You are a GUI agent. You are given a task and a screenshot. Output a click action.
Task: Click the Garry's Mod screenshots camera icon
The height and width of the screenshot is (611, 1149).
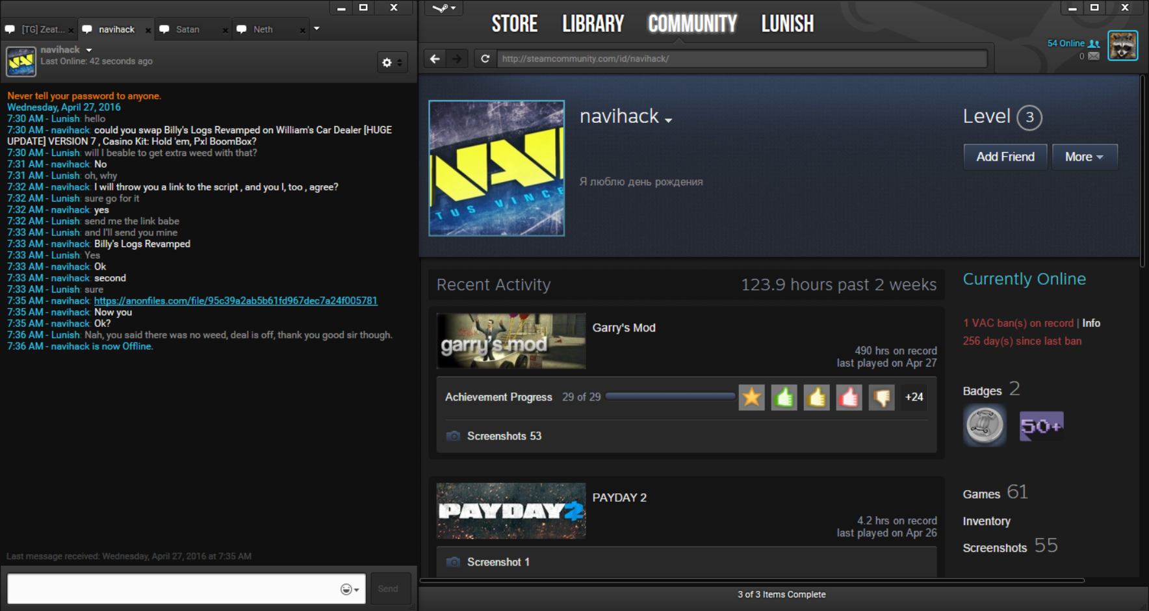[453, 435]
